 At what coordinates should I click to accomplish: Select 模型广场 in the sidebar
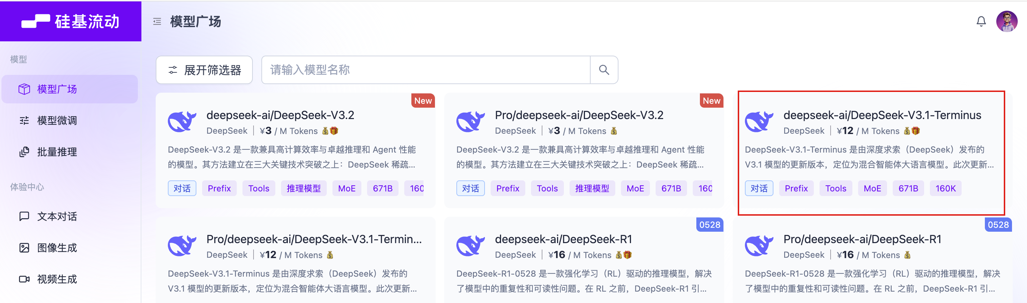(x=70, y=89)
